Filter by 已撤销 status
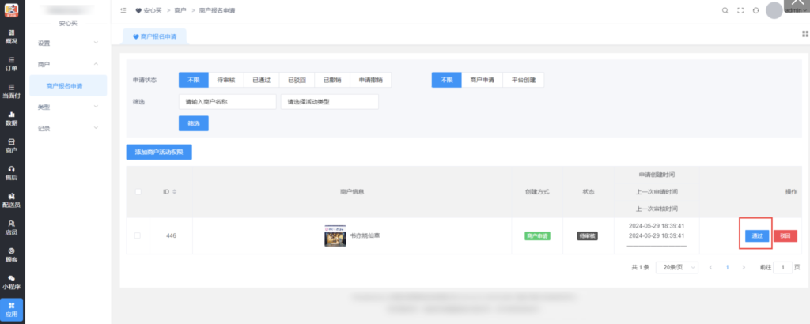 point(332,80)
